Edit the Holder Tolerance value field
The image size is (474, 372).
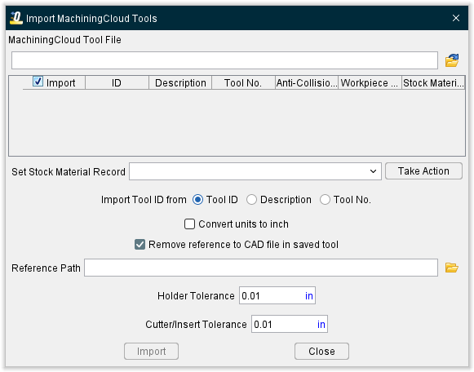(277, 295)
